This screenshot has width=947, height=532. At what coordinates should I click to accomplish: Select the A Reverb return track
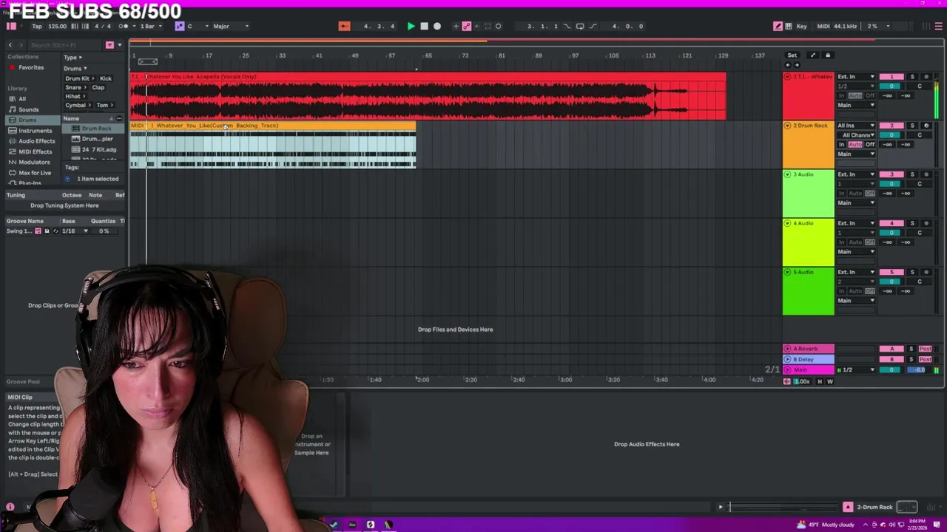(809, 349)
